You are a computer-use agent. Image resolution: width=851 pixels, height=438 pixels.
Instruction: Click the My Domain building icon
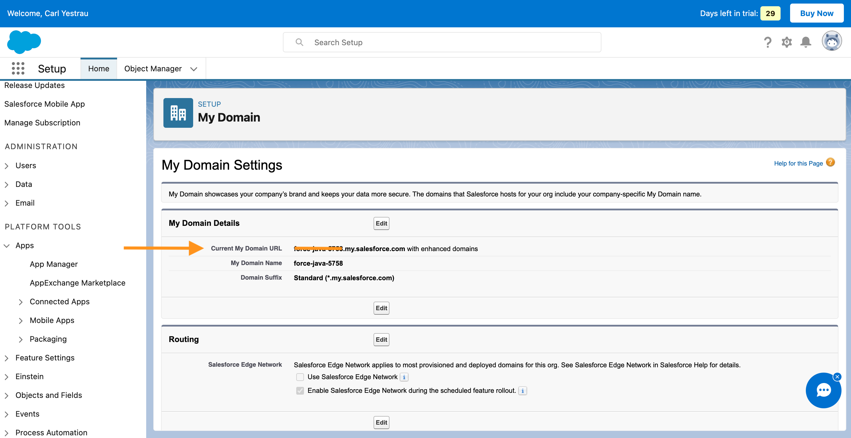coord(178,113)
